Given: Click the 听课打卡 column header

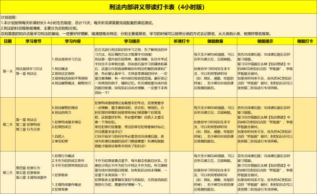Looking at the screenshot, I should coord(182,41).
